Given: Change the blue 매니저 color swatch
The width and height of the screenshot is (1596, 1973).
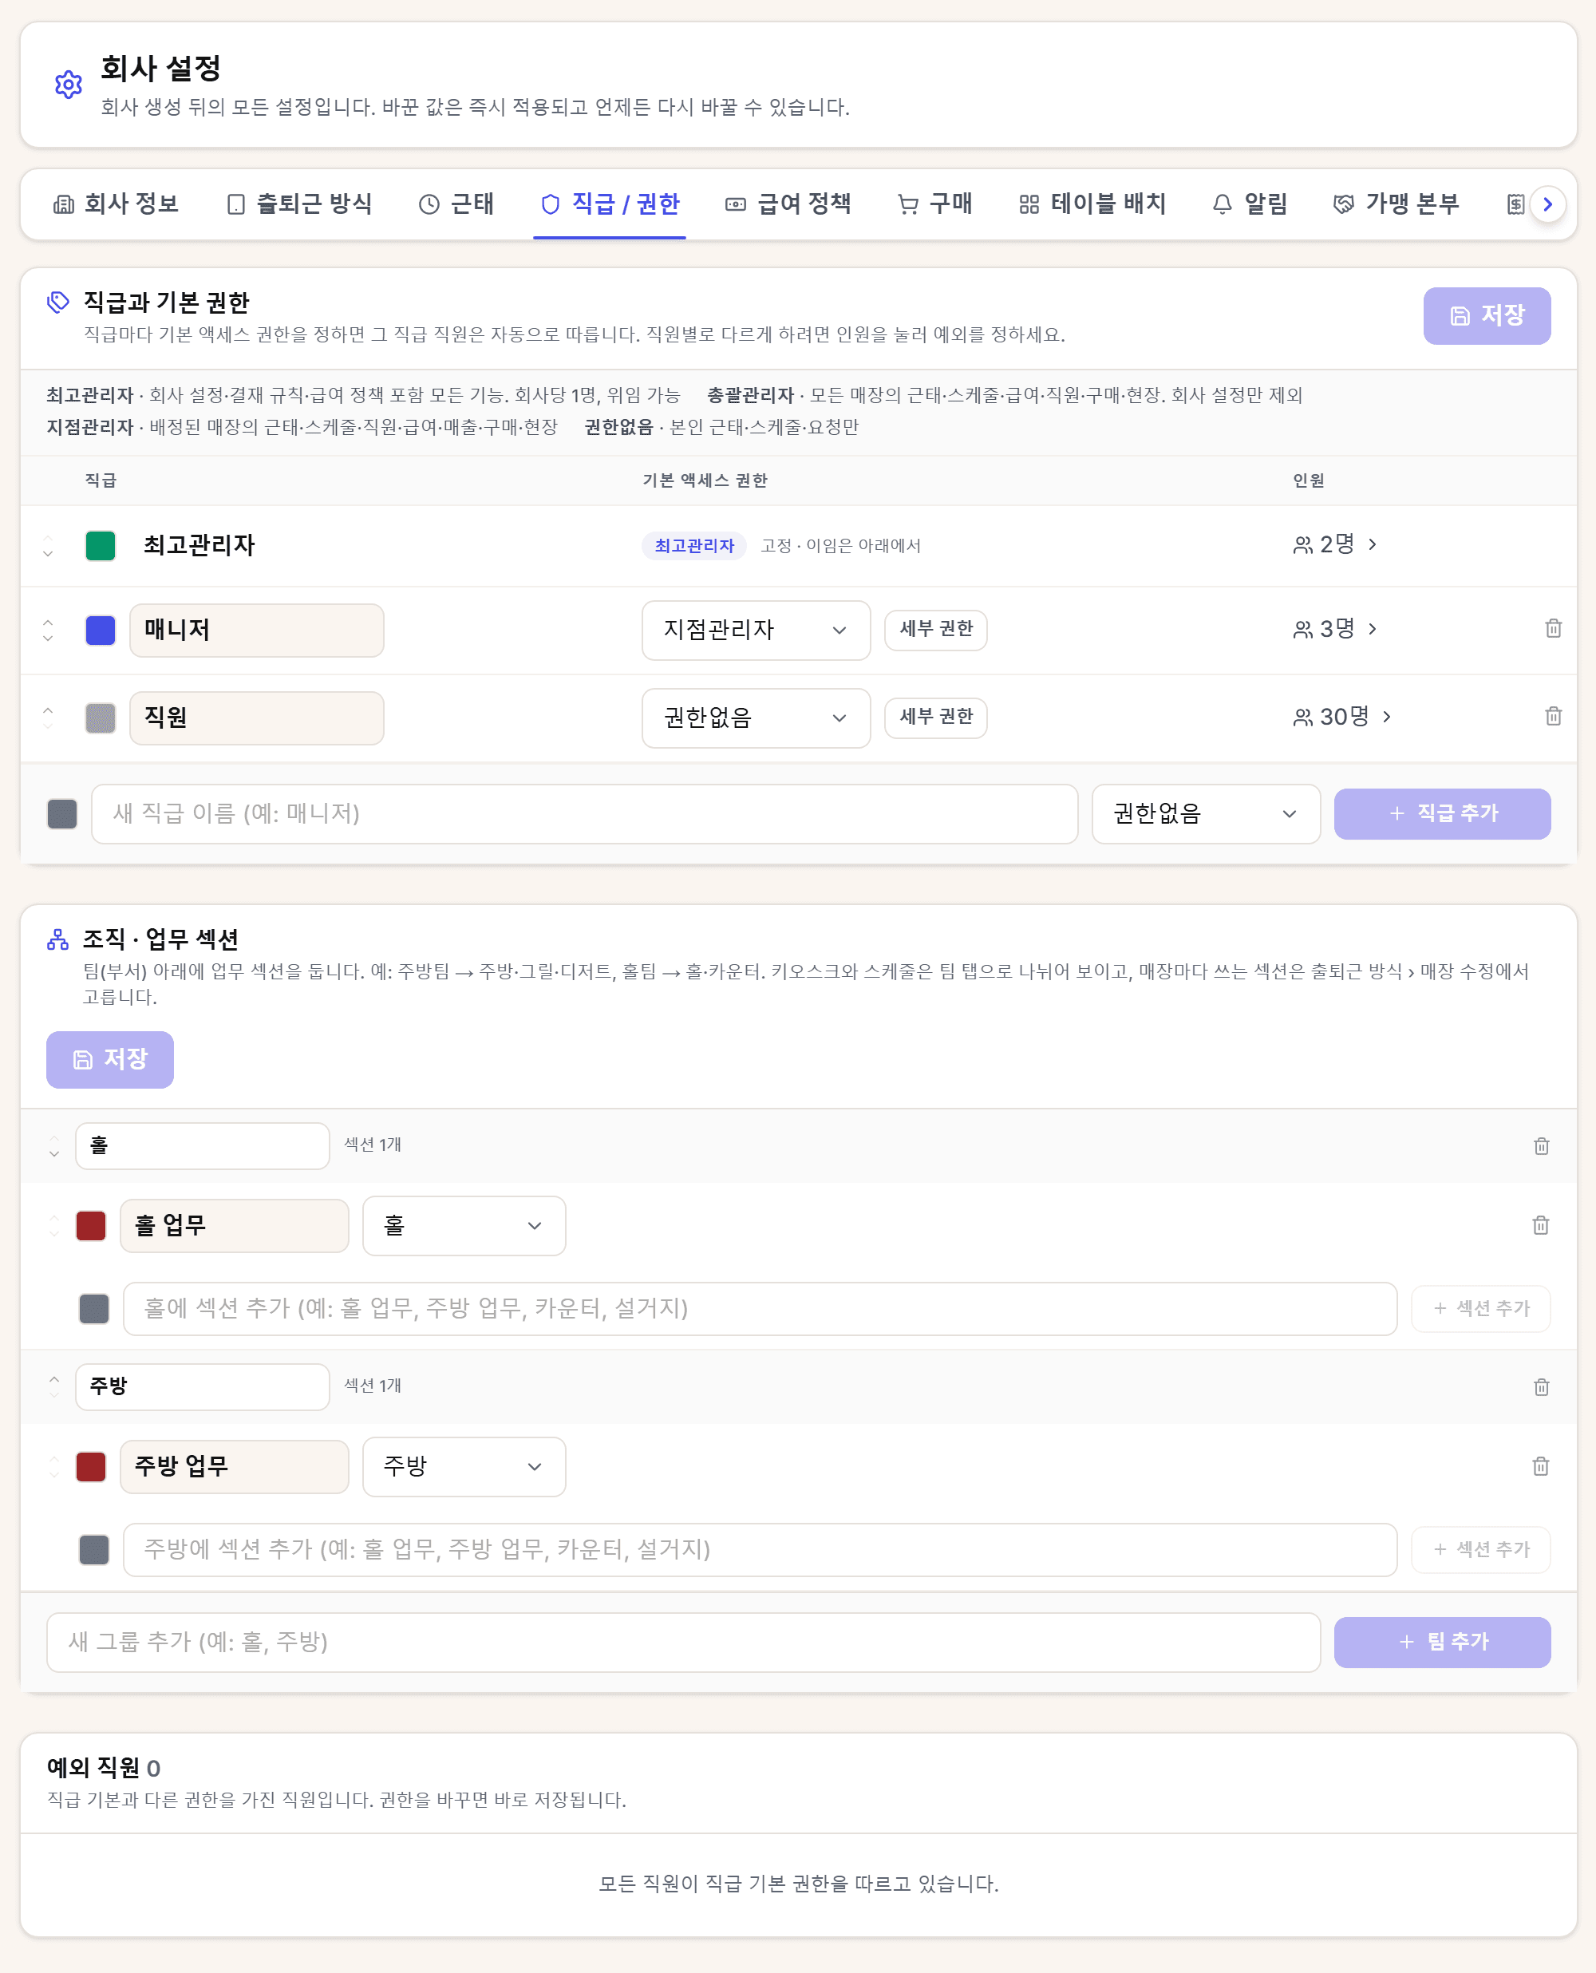Looking at the screenshot, I should [101, 630].
